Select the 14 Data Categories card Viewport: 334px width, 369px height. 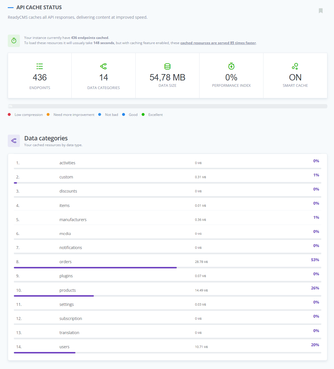(104, 76)
